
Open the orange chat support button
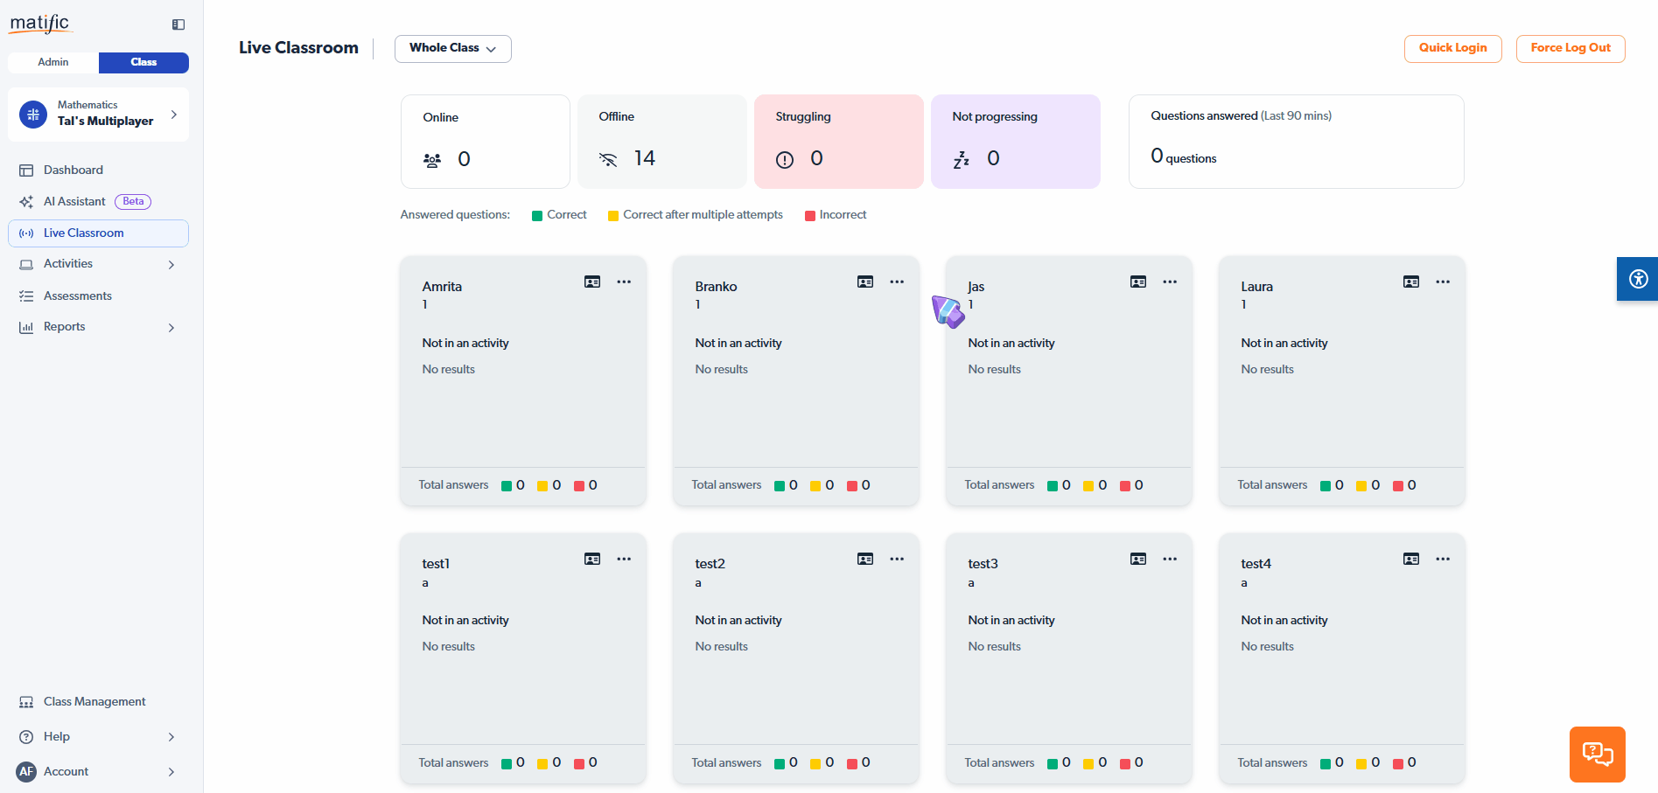[1597, 754]
